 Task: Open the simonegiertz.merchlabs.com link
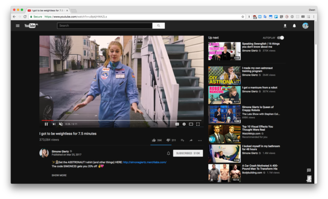point(145,162)
